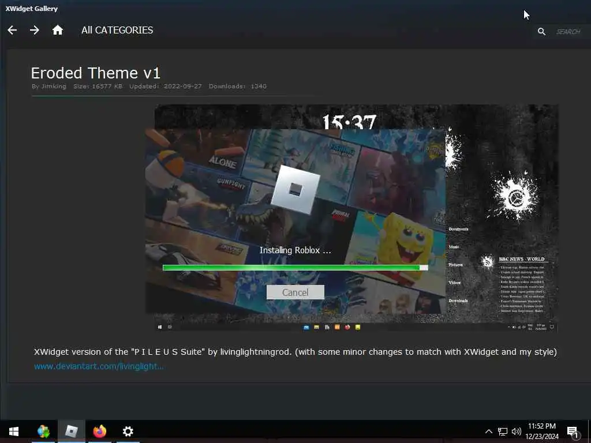Screen dimensions: 591x443
Task: Open the gallery home page
Action: (57, 30)
